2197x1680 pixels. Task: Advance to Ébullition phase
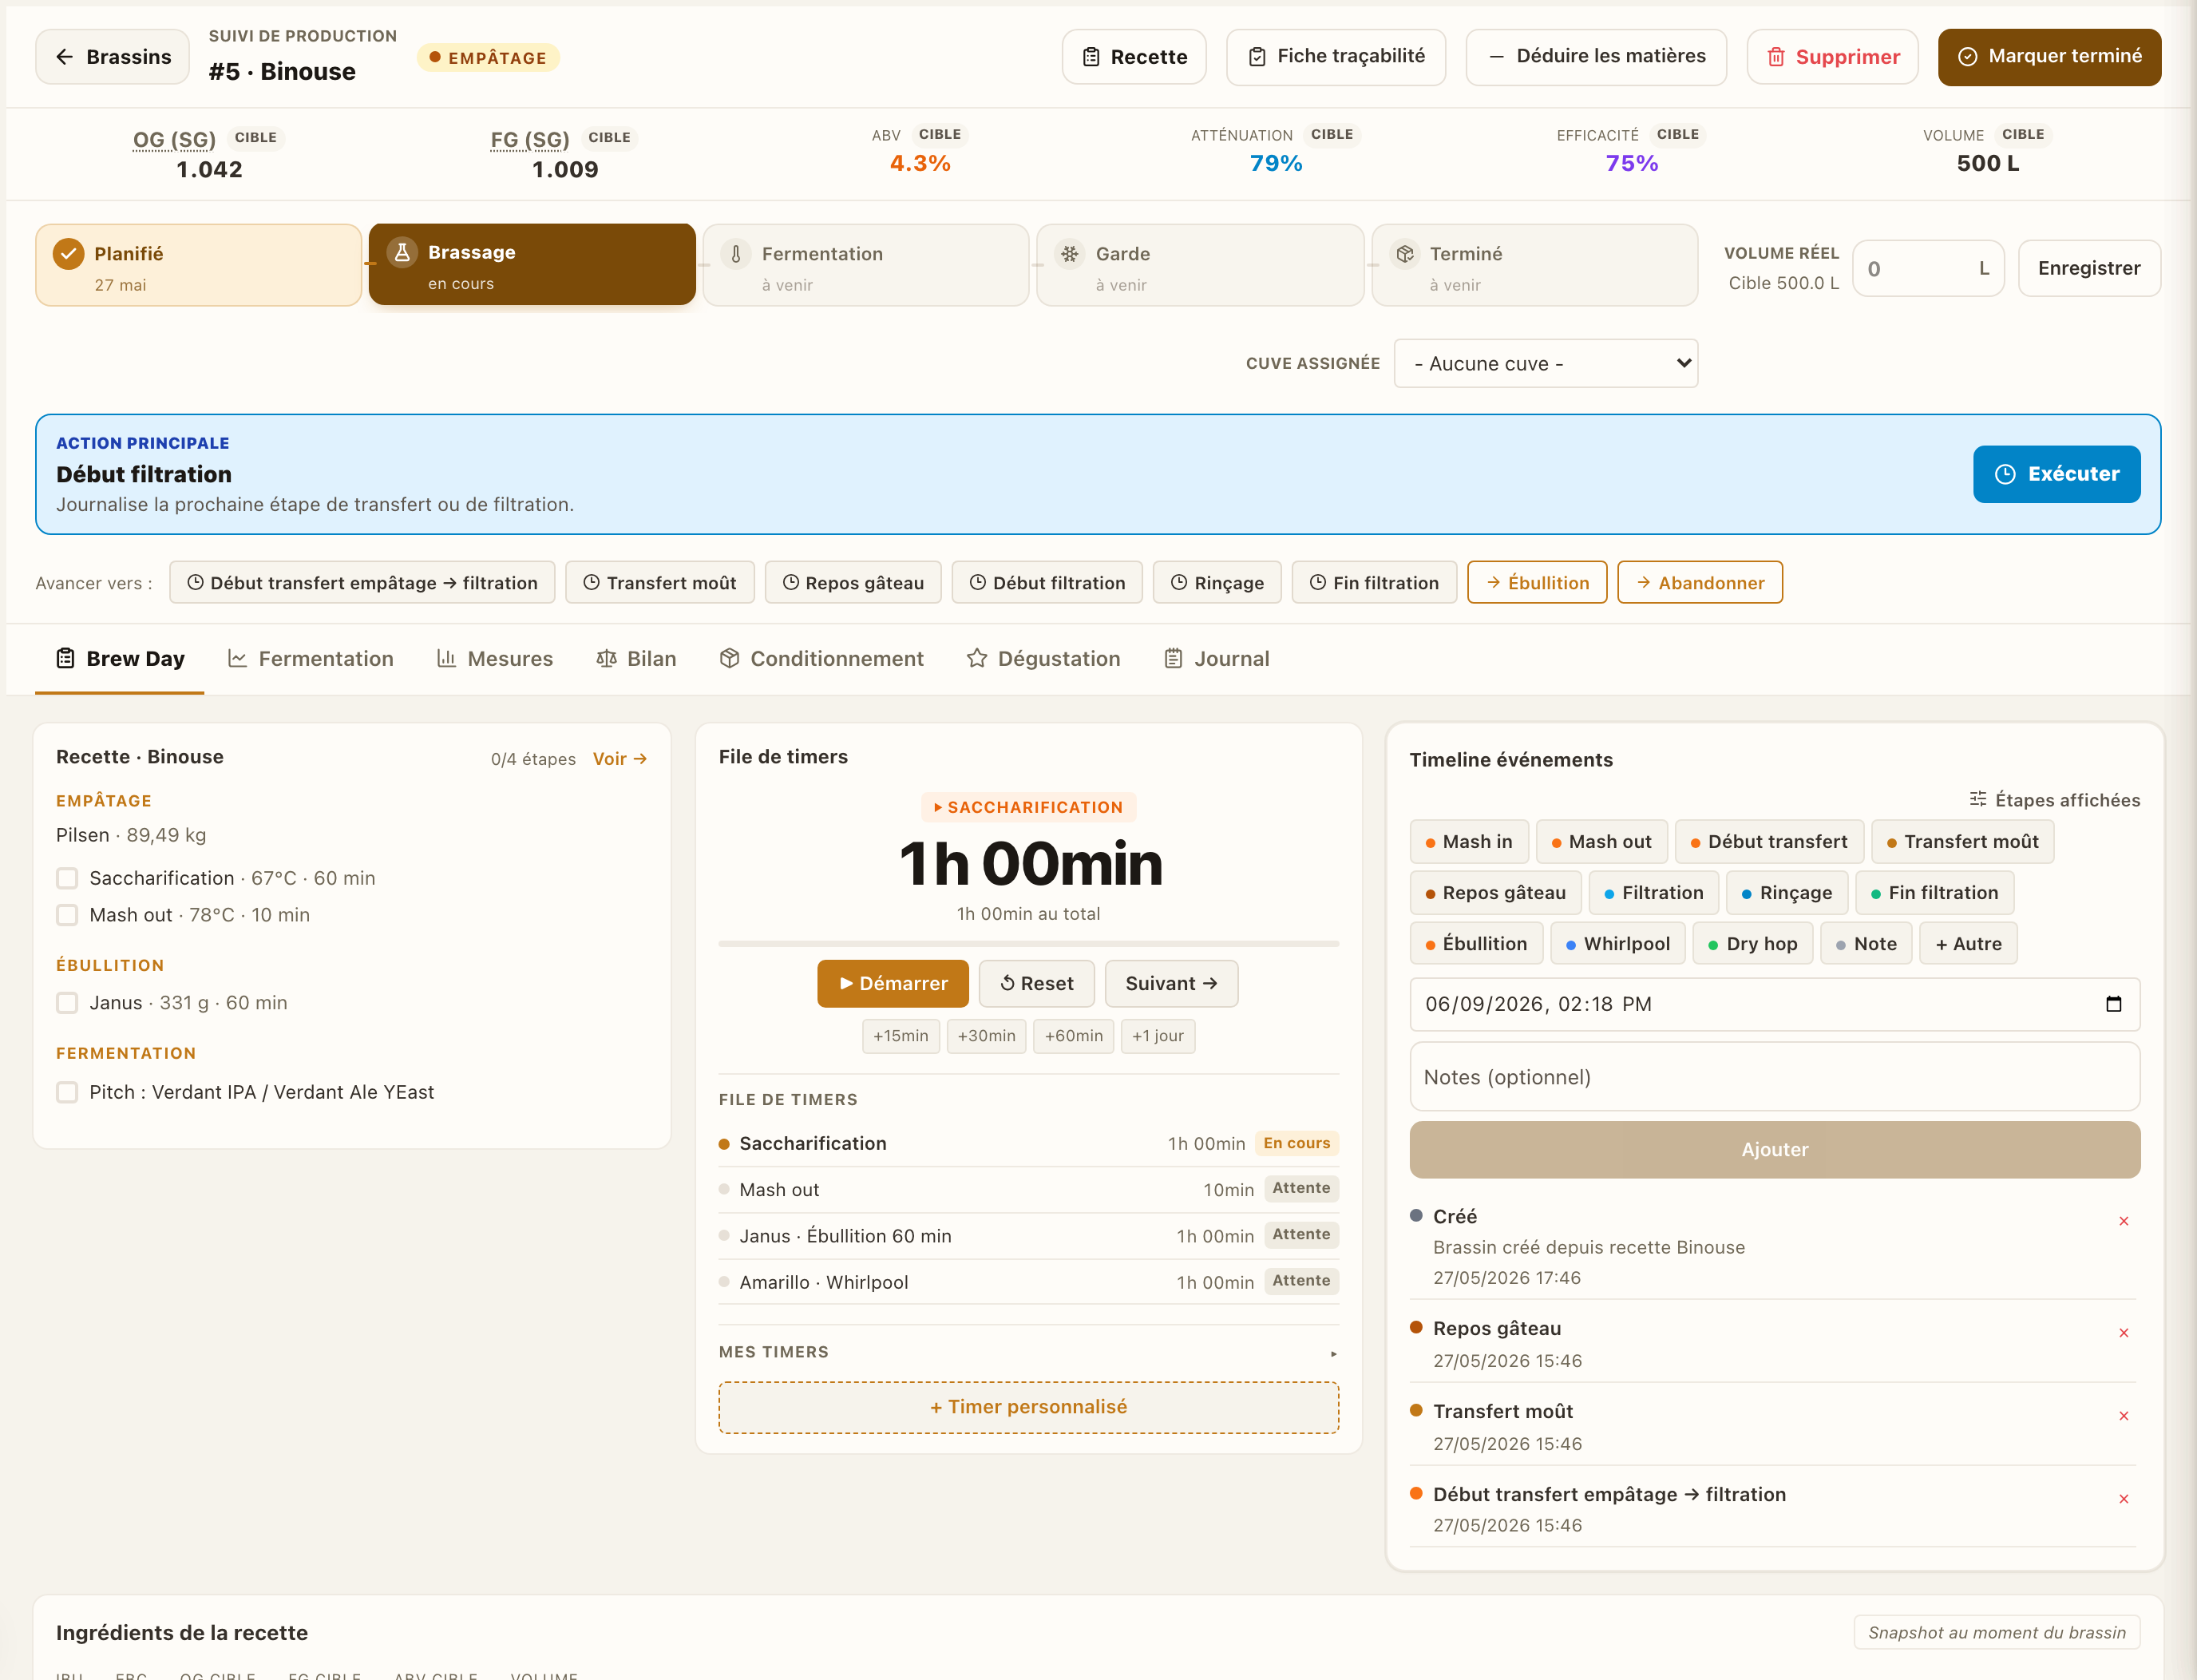click(x=1536, y=582)
